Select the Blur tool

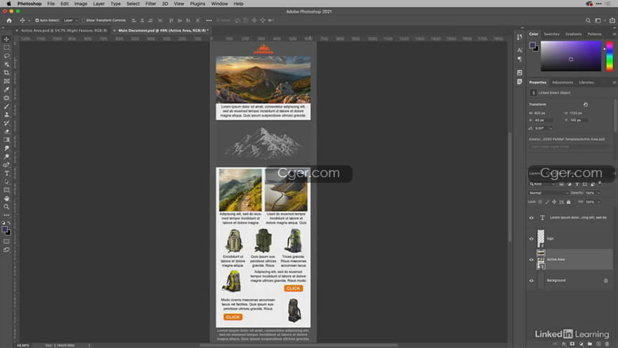7,148
